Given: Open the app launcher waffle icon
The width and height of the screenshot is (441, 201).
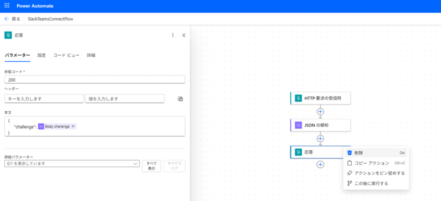Looking at the screenshot, I should tap(7, 6).
